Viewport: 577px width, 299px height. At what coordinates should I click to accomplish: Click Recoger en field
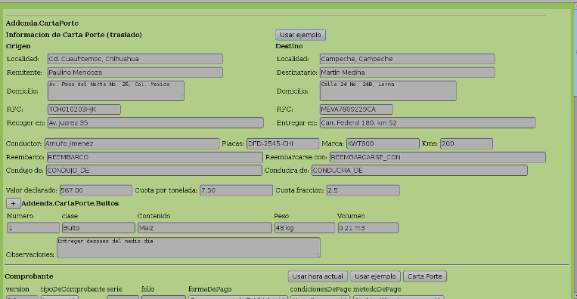point(156,122)
